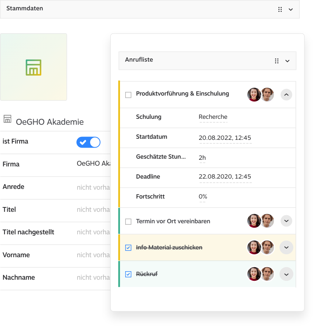318x331 pixels.
Task: Click the OeGHO Akademie heading text
Action: coord(50,122)
